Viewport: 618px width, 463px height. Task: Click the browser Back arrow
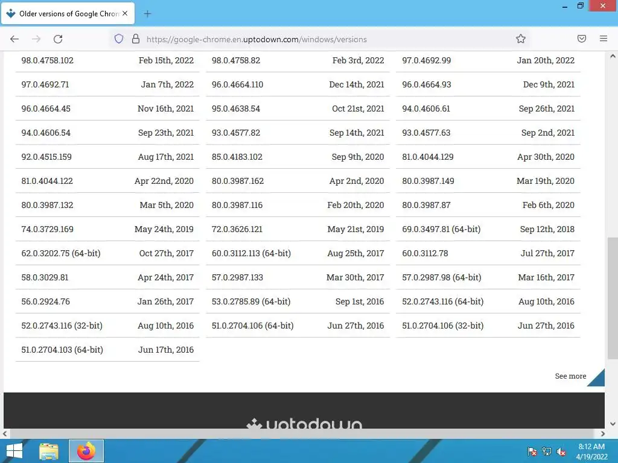point(14,39)
